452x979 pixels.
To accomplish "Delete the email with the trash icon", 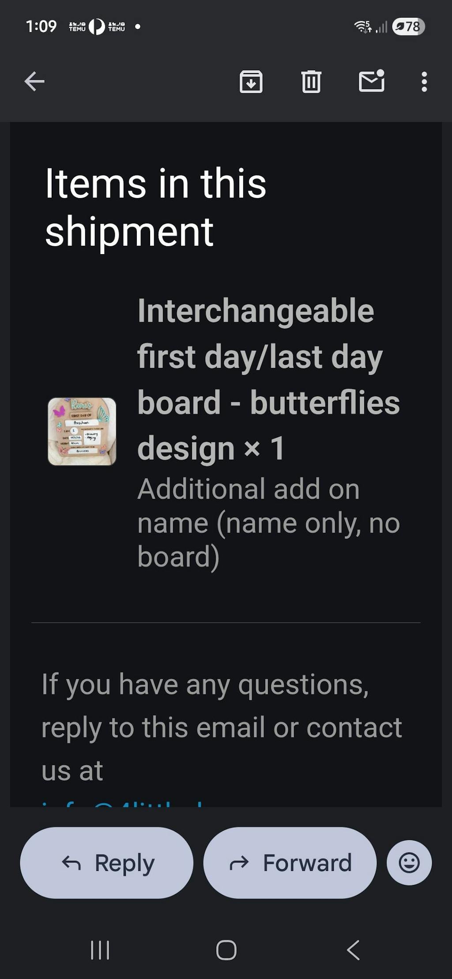I will point(311,82).
